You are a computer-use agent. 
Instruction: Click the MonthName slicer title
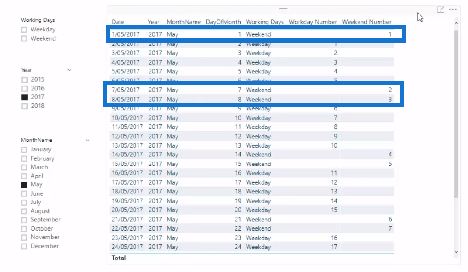point(36,140)
